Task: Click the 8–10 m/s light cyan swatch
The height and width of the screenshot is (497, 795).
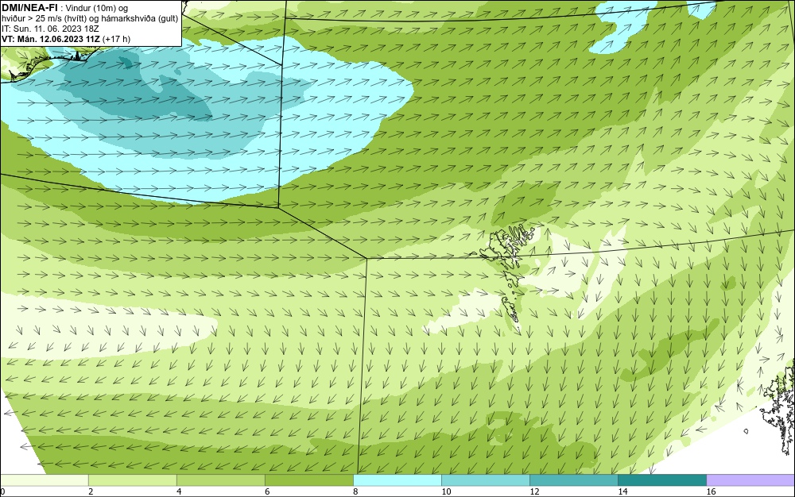Action: [x=397, y=480]
